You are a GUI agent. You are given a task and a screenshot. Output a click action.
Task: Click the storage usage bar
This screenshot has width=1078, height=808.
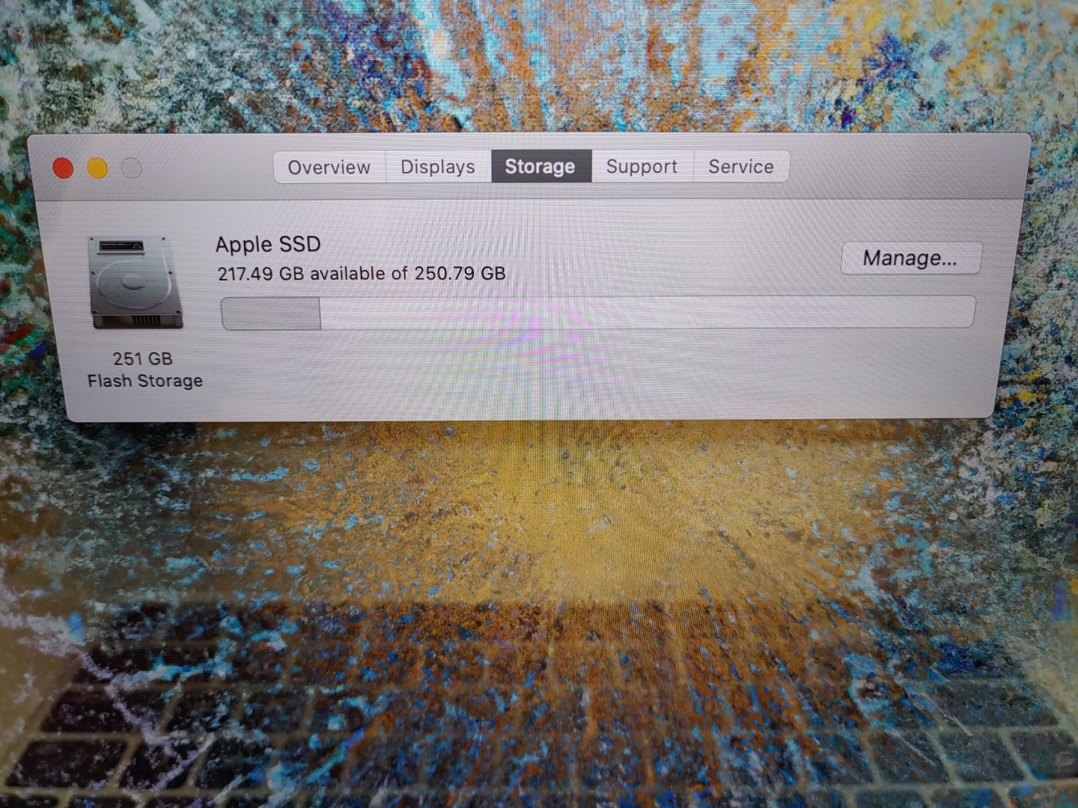tap(598, 313)
